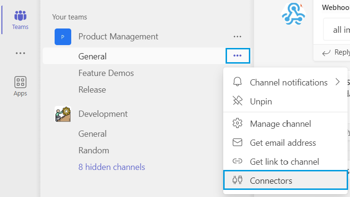Choose Connectors from context menu
Screen dimensions: 350x197
click(285, 180)
